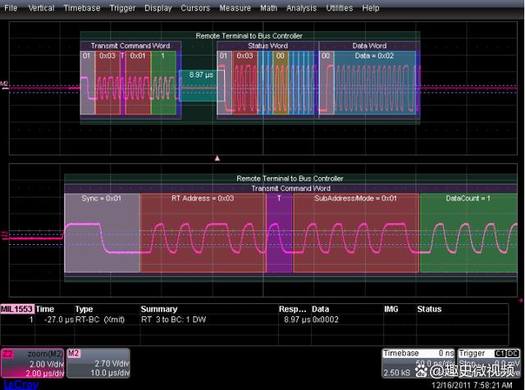The height and width of the screenshot is (390, 525).
Task: Click the RT Address = 0x03 decode field
Action: click(202, 198)
